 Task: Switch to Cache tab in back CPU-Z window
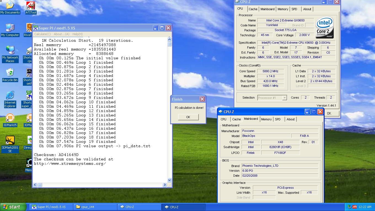click(253, 9)
